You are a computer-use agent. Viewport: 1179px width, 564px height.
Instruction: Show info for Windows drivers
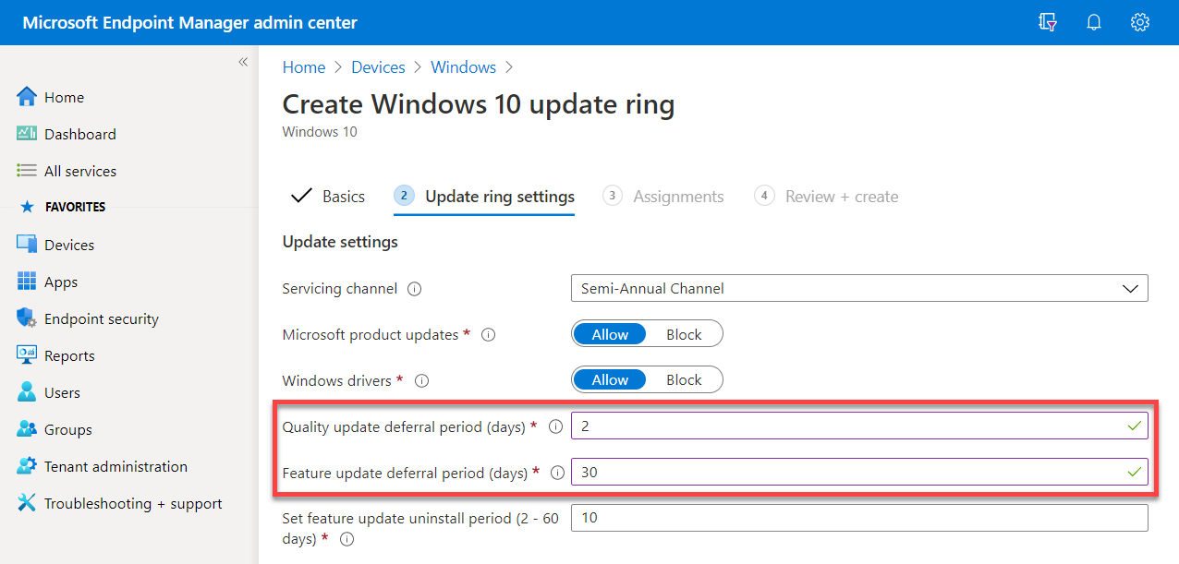(x=422, y=380)
